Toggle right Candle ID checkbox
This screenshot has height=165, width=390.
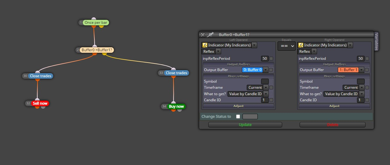367,100
